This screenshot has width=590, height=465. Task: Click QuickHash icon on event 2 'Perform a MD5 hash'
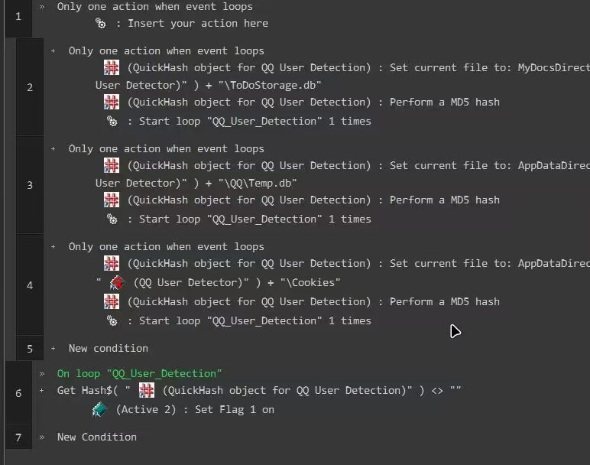click(x=112, y=102)
